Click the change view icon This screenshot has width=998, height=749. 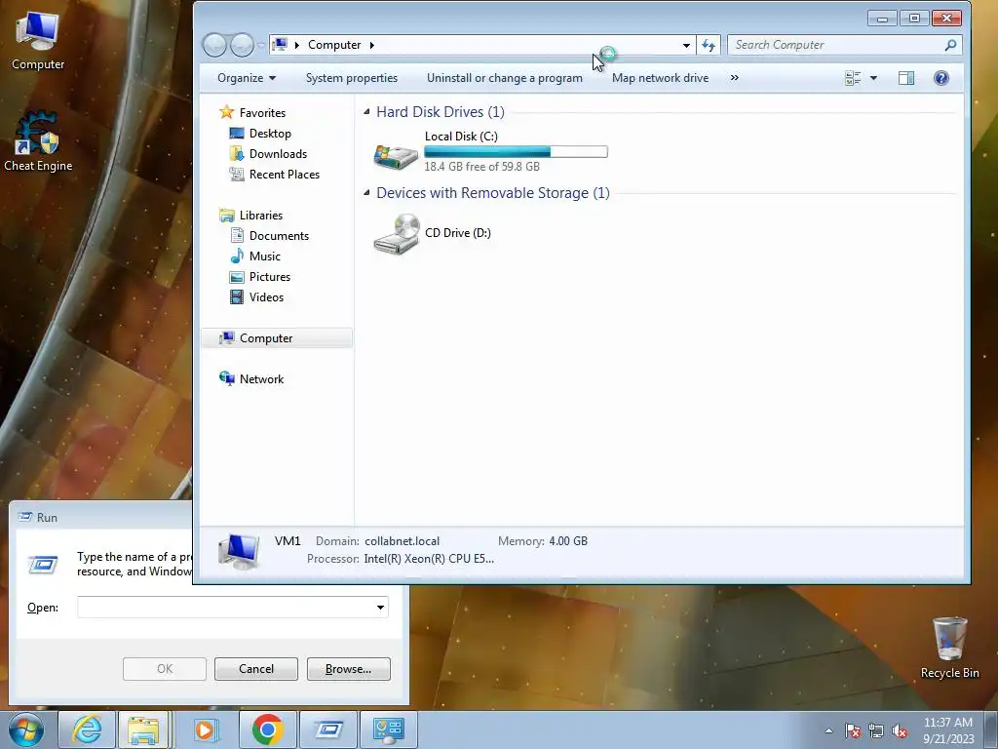pos(853,78)
